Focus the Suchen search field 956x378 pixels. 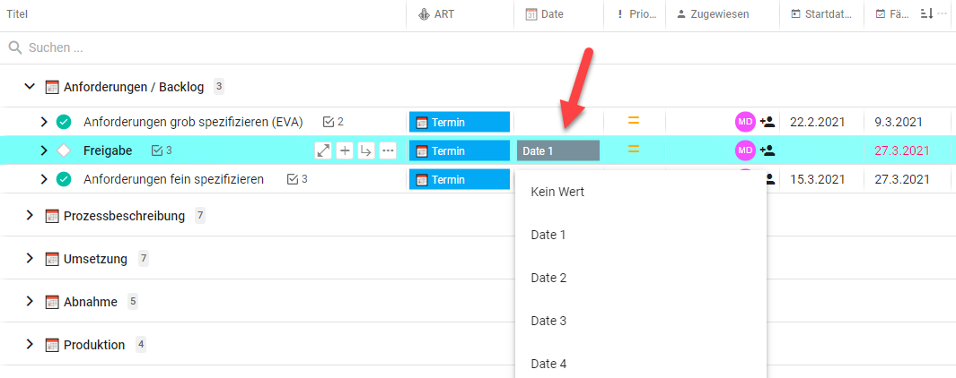(x=476, y=47)
